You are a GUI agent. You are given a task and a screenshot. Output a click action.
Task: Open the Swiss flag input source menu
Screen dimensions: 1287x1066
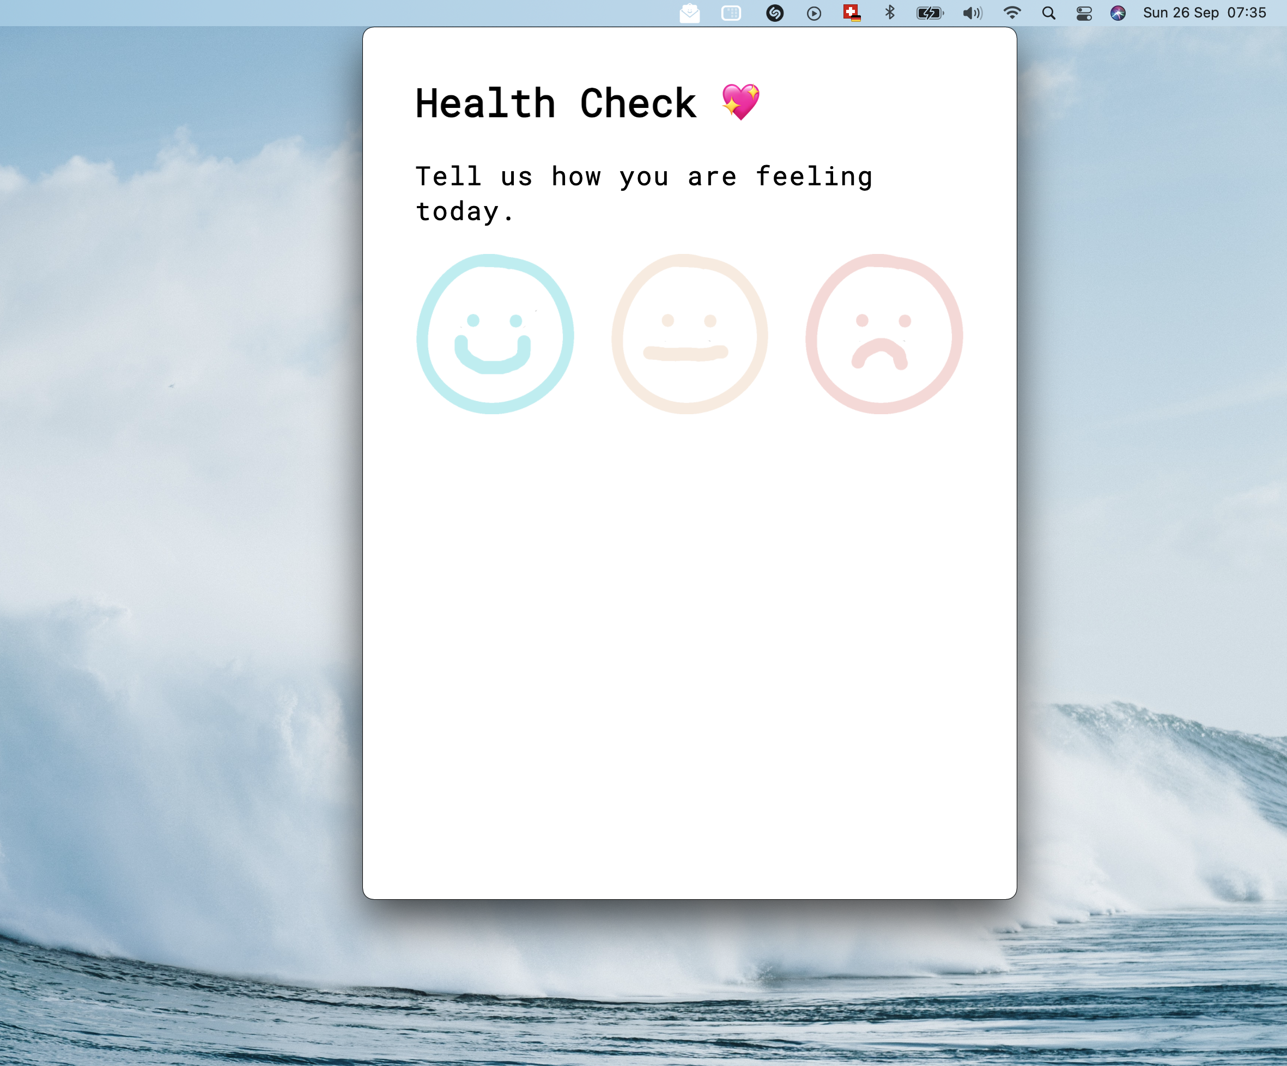pyautogui.click(x=852, y=13)
